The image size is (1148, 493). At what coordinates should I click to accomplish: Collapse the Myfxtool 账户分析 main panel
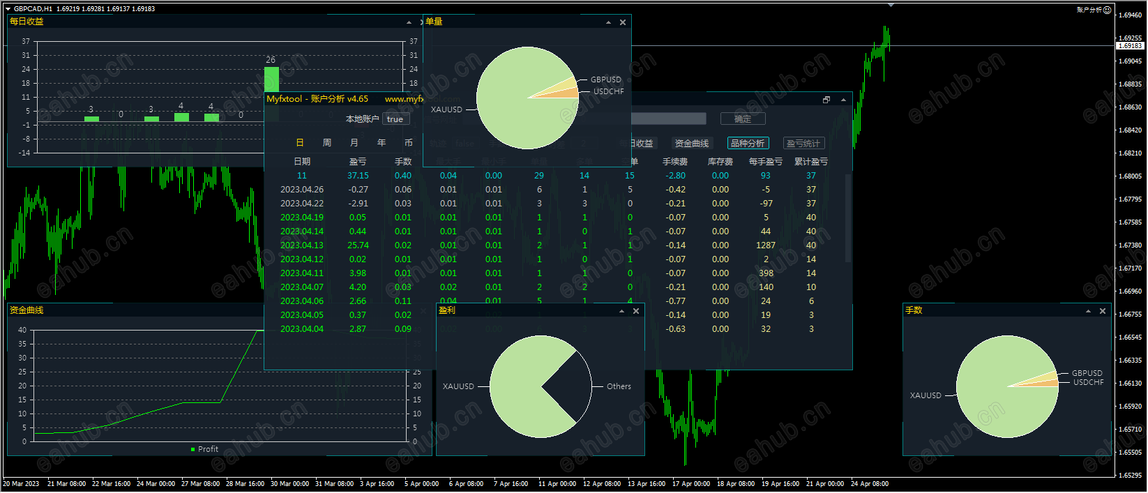[843, 100]
